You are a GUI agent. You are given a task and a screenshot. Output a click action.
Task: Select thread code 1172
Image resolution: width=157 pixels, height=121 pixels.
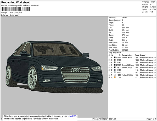click(137, 77)
